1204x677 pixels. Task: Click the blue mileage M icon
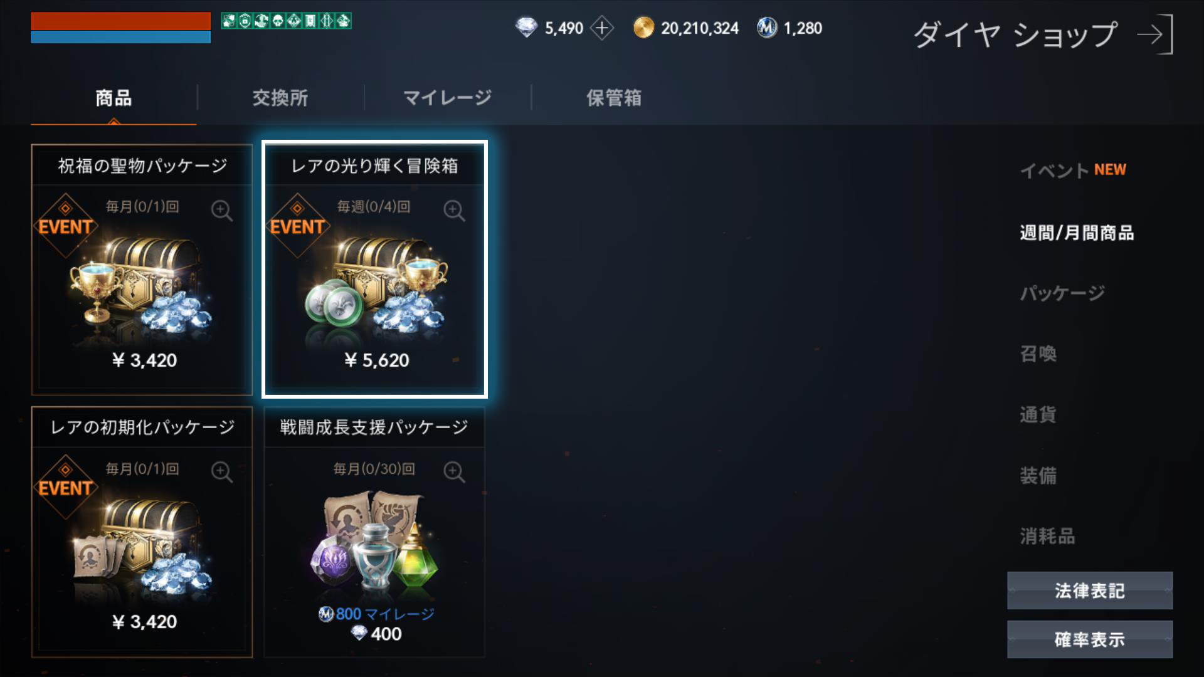point(766,28)
